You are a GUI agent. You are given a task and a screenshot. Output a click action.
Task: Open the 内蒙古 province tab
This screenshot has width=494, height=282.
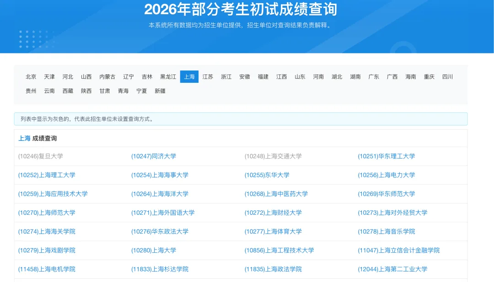(107, 76)
